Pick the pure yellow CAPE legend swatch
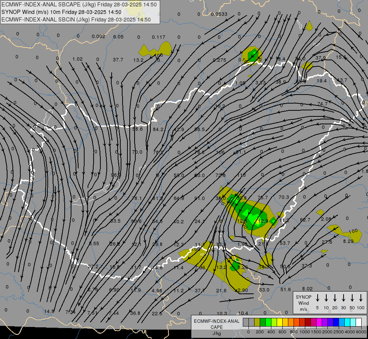 [280, 322]
